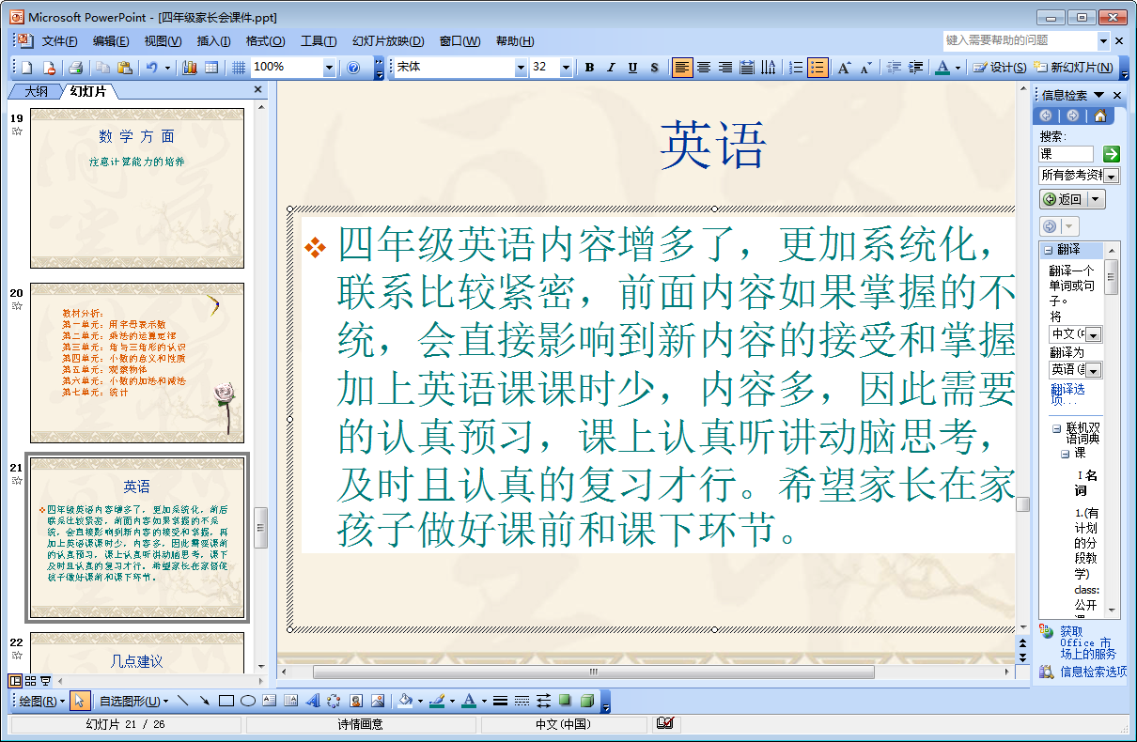The image size is (1137, 742).
Task: Toggle Italic formatting
Action: coord(611,68)
